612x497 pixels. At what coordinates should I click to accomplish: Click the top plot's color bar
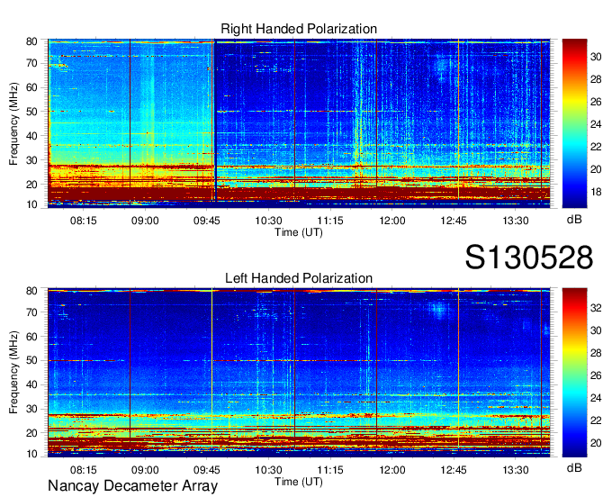(x=574, y=123)
